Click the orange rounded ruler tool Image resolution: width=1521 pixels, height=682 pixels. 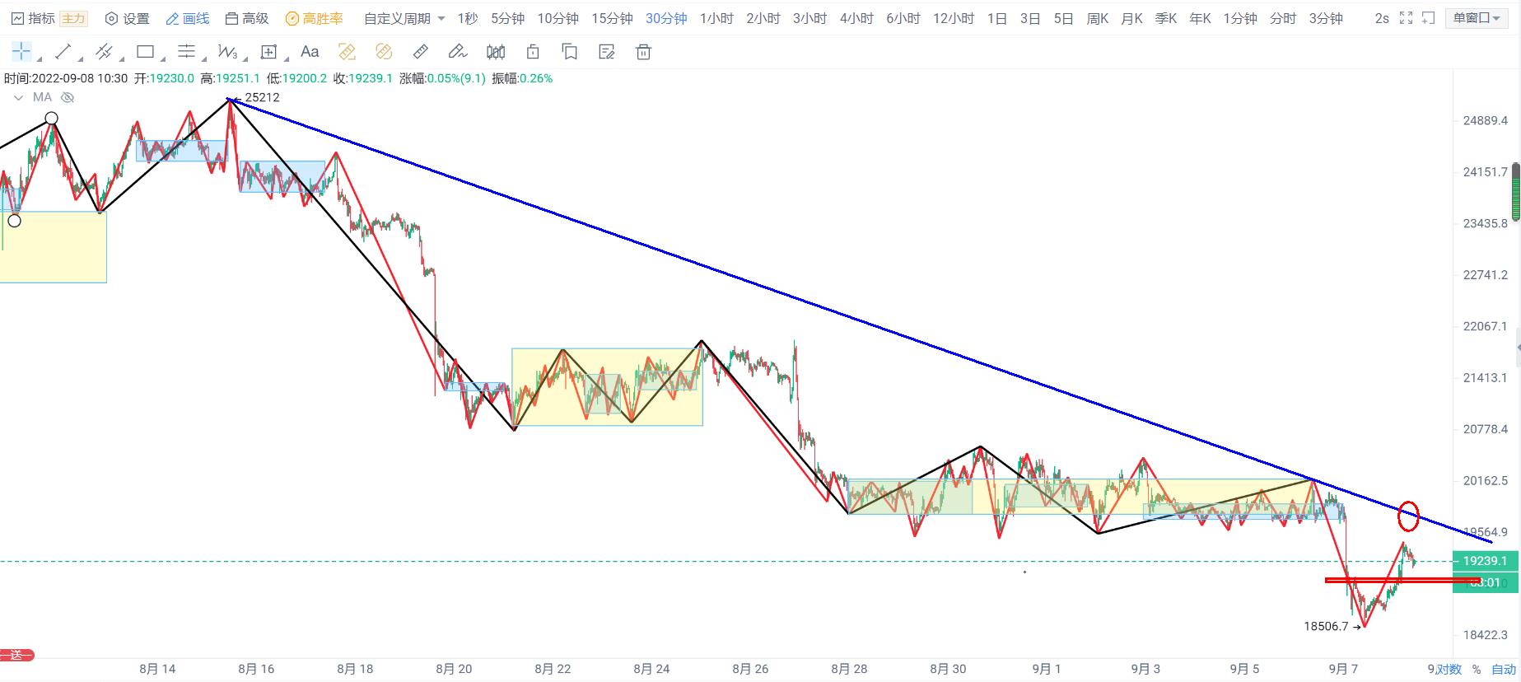(384, 52)
